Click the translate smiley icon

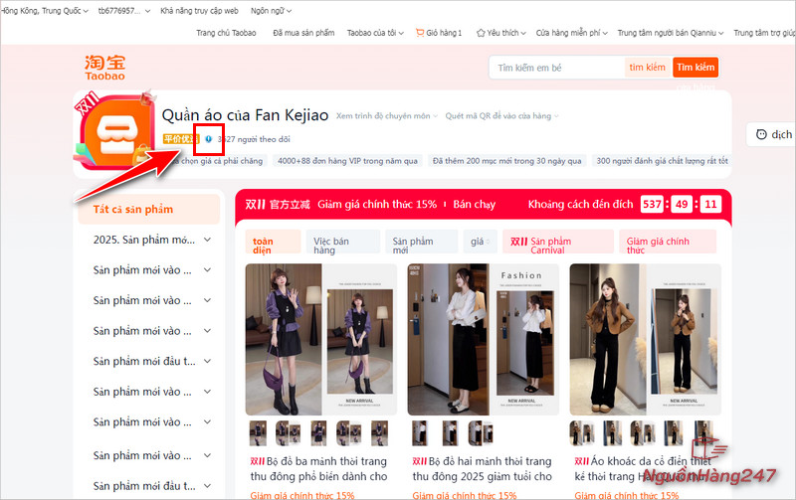coord(761,134)
